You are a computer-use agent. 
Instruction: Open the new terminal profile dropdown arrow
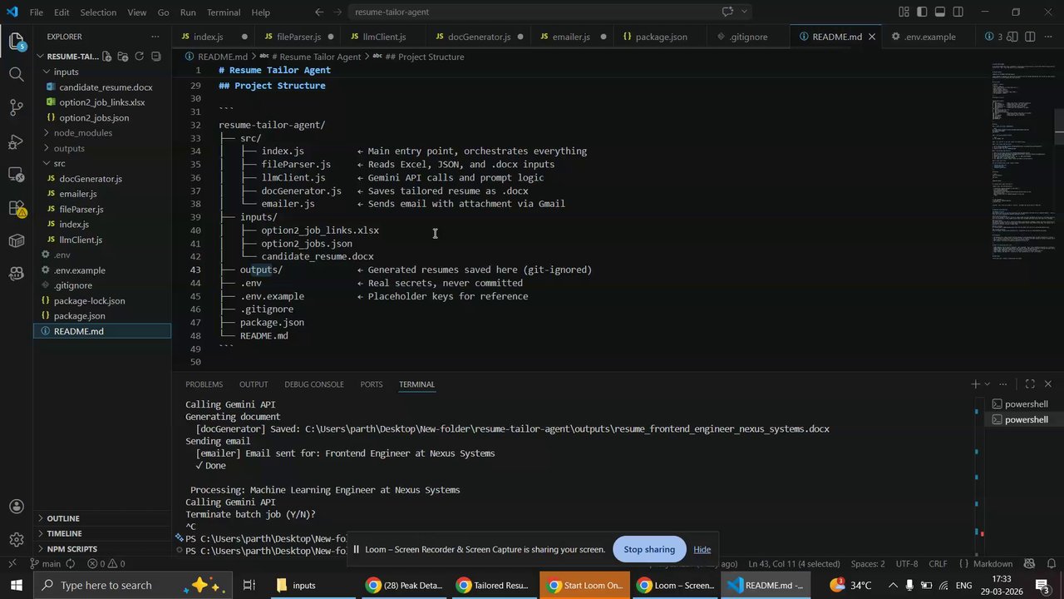[988, 384]
